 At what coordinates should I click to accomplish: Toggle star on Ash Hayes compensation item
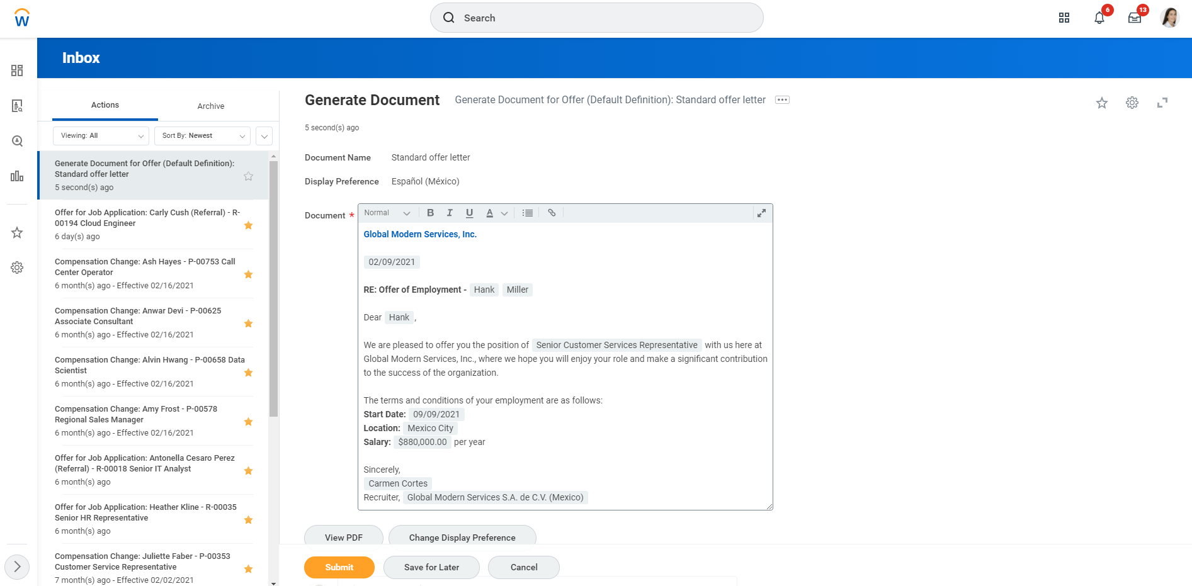click(x=248, y=274)
